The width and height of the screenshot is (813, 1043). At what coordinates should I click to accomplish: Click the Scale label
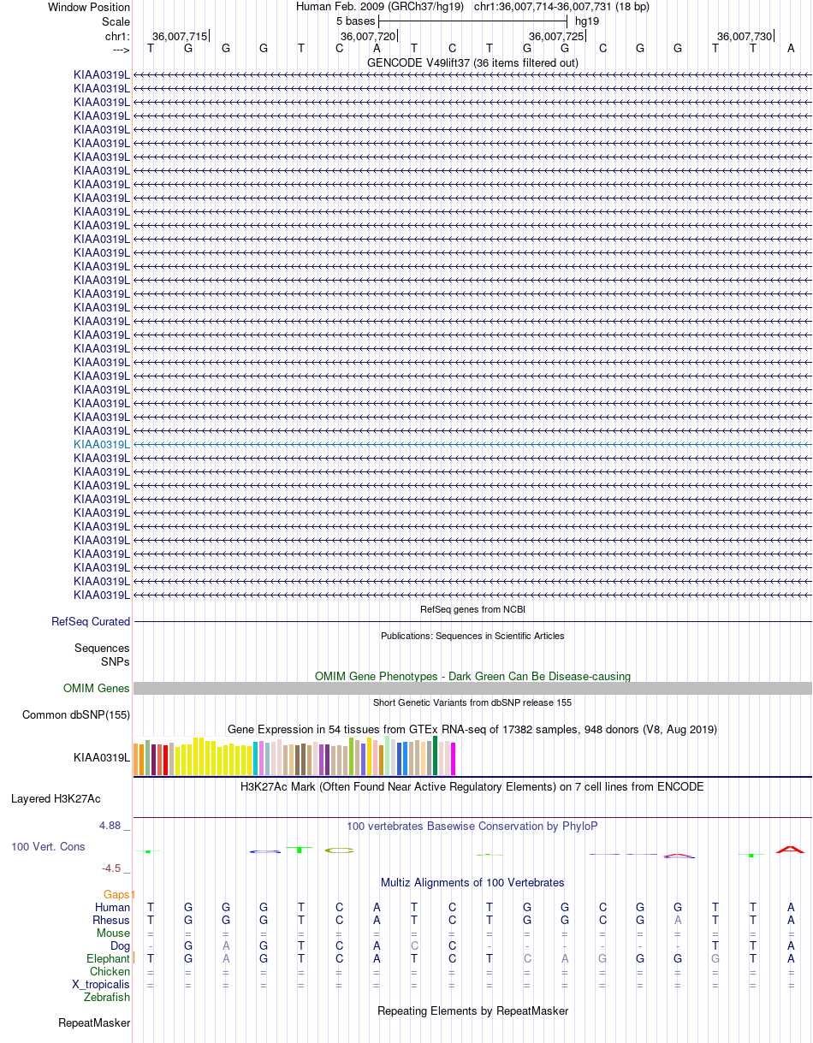[x=116, y=21]
